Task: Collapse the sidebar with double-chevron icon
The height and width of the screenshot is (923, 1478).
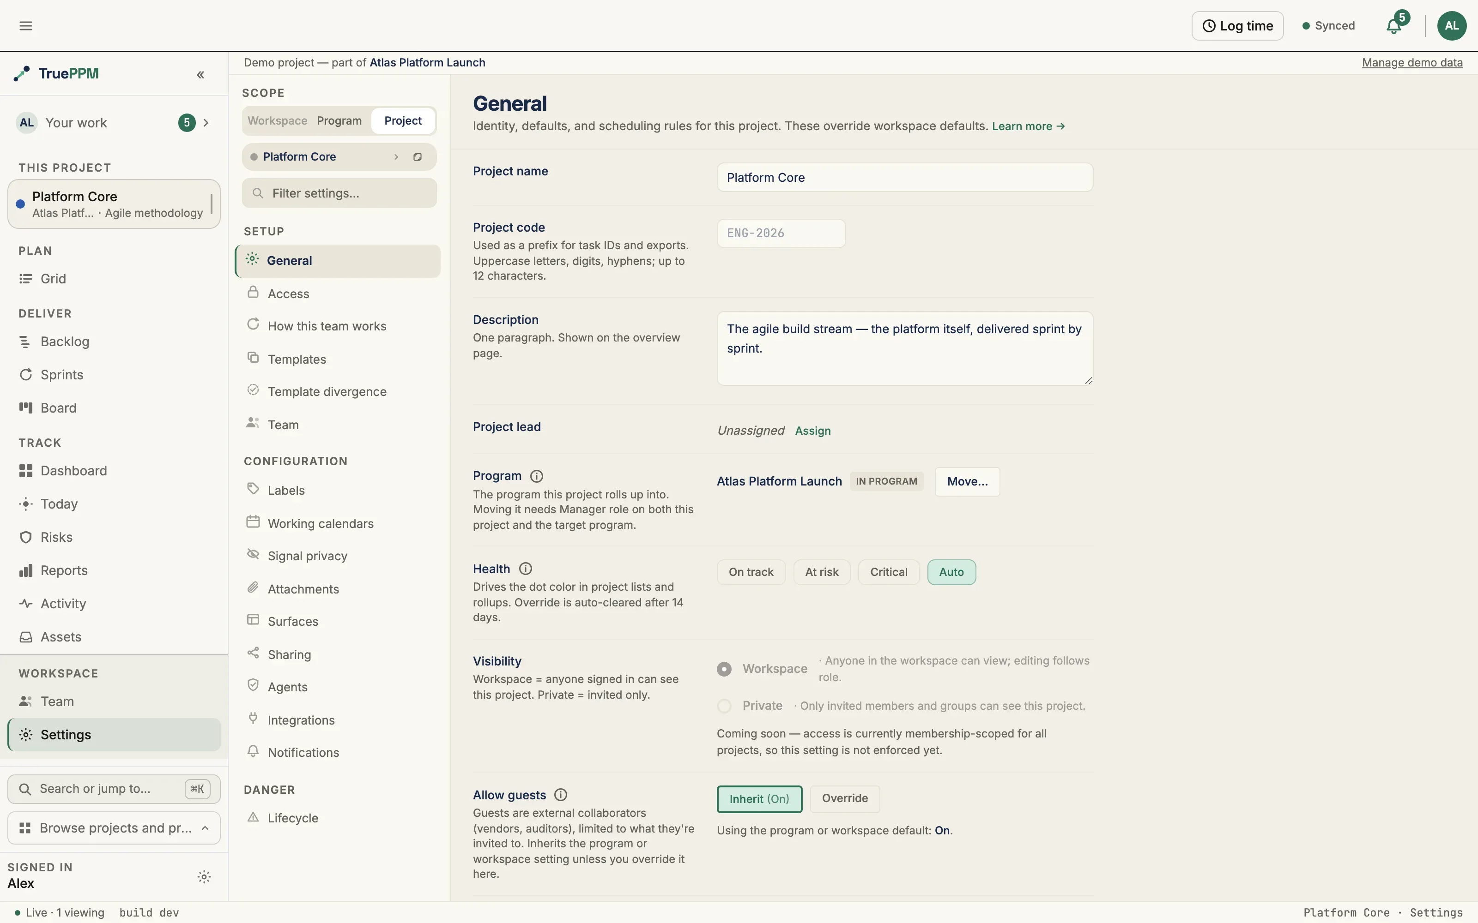Action: (x=200, y=74)
